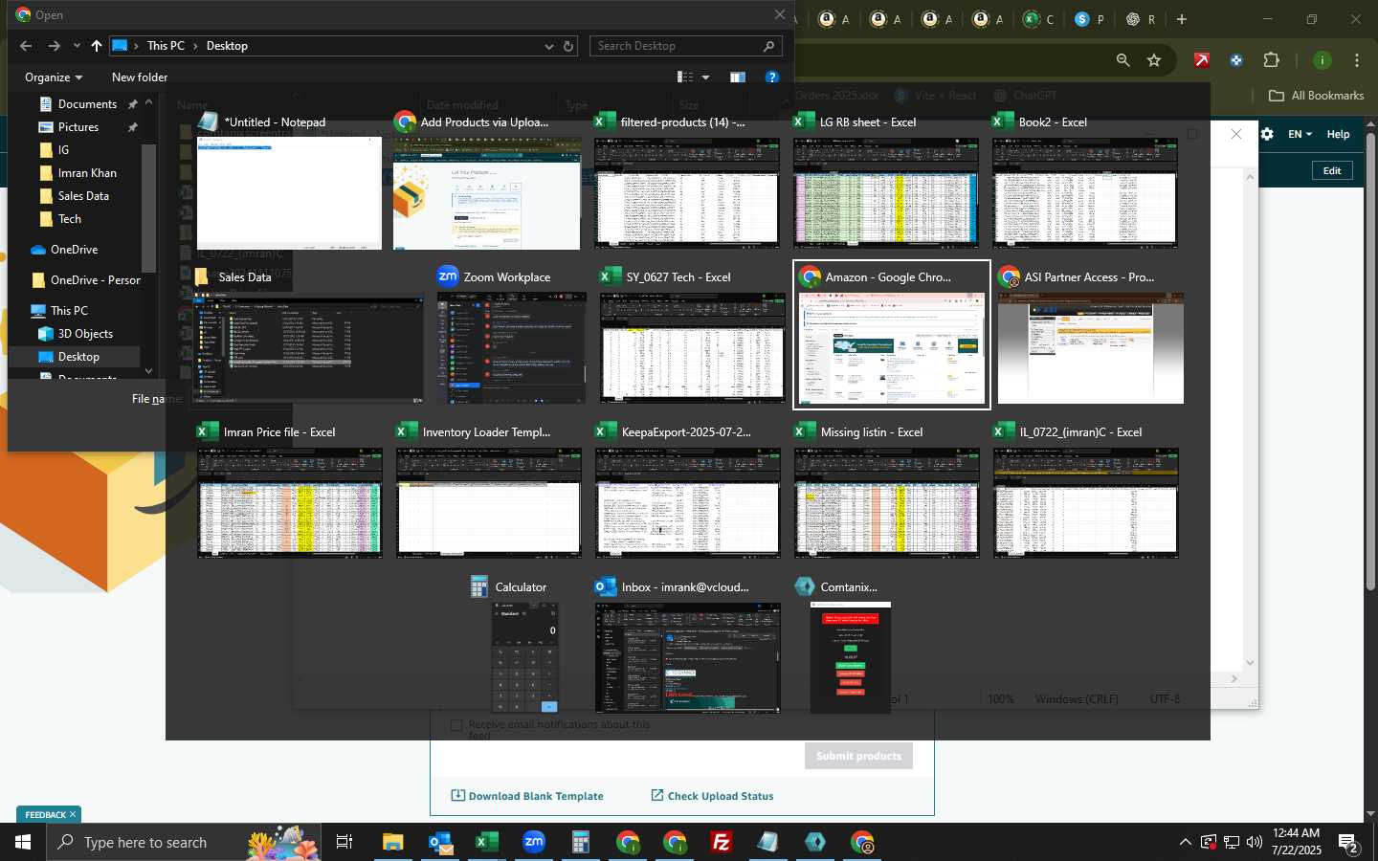Open FileZilla from the taskbar

[722, 842]
